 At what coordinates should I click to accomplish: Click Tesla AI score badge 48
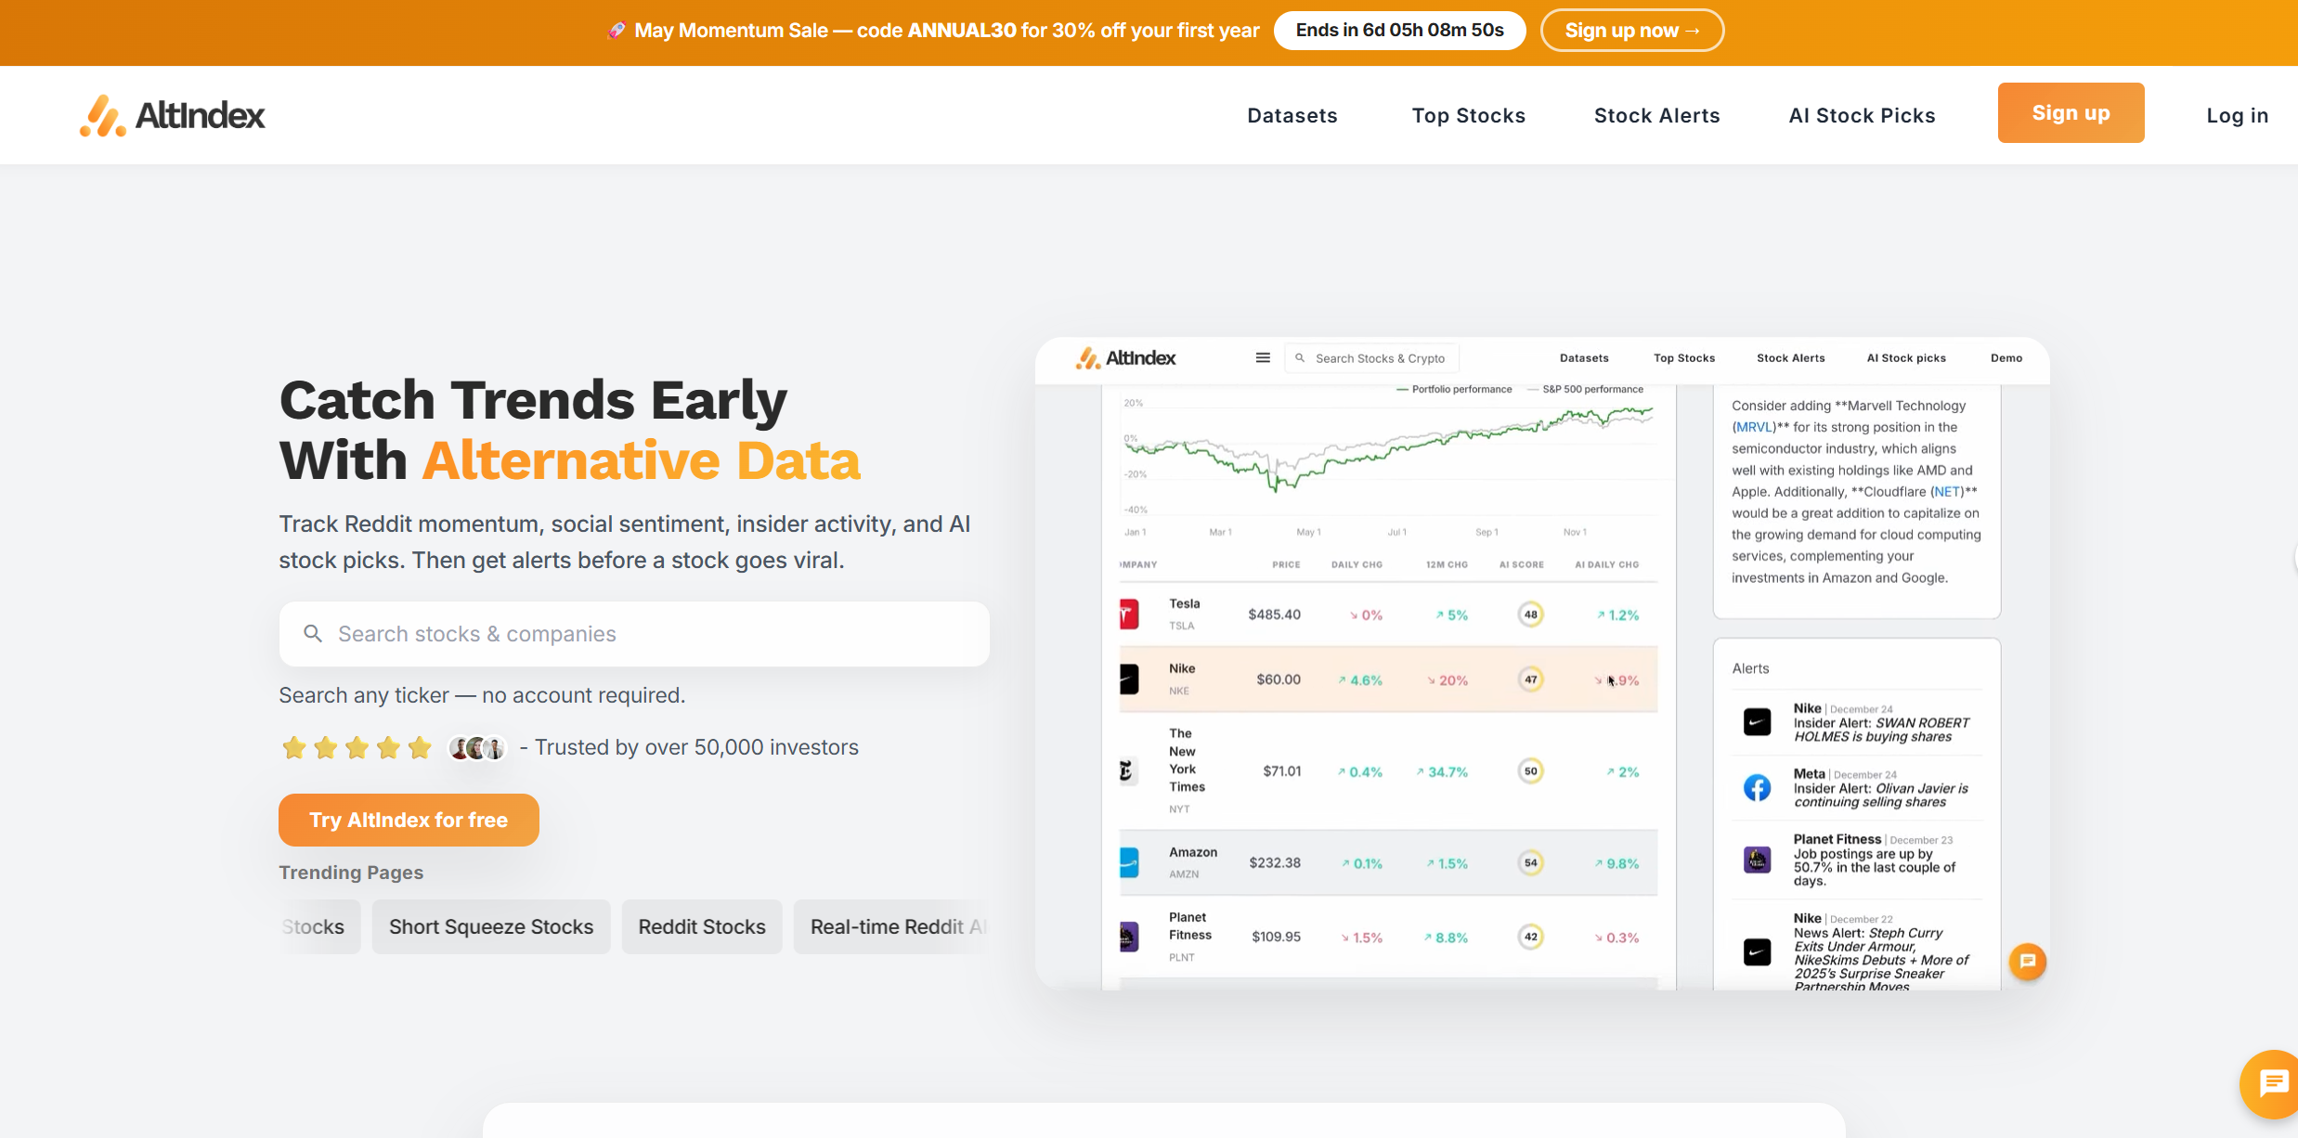click(1531, 614)
